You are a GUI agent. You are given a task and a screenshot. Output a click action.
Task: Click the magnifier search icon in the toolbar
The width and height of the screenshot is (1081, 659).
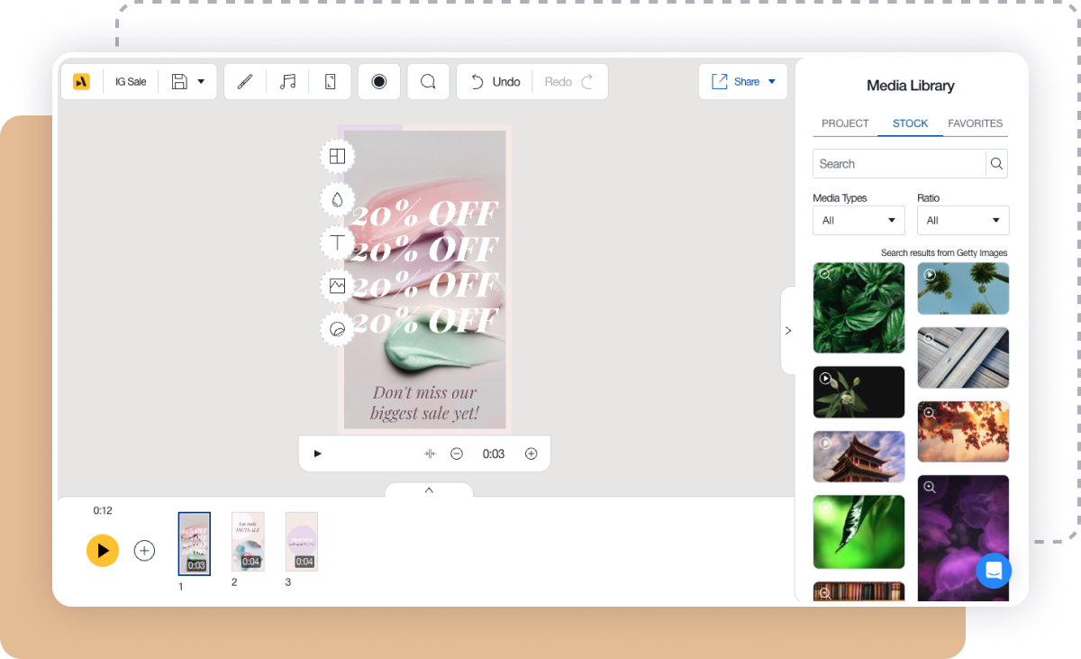(428, 81)
